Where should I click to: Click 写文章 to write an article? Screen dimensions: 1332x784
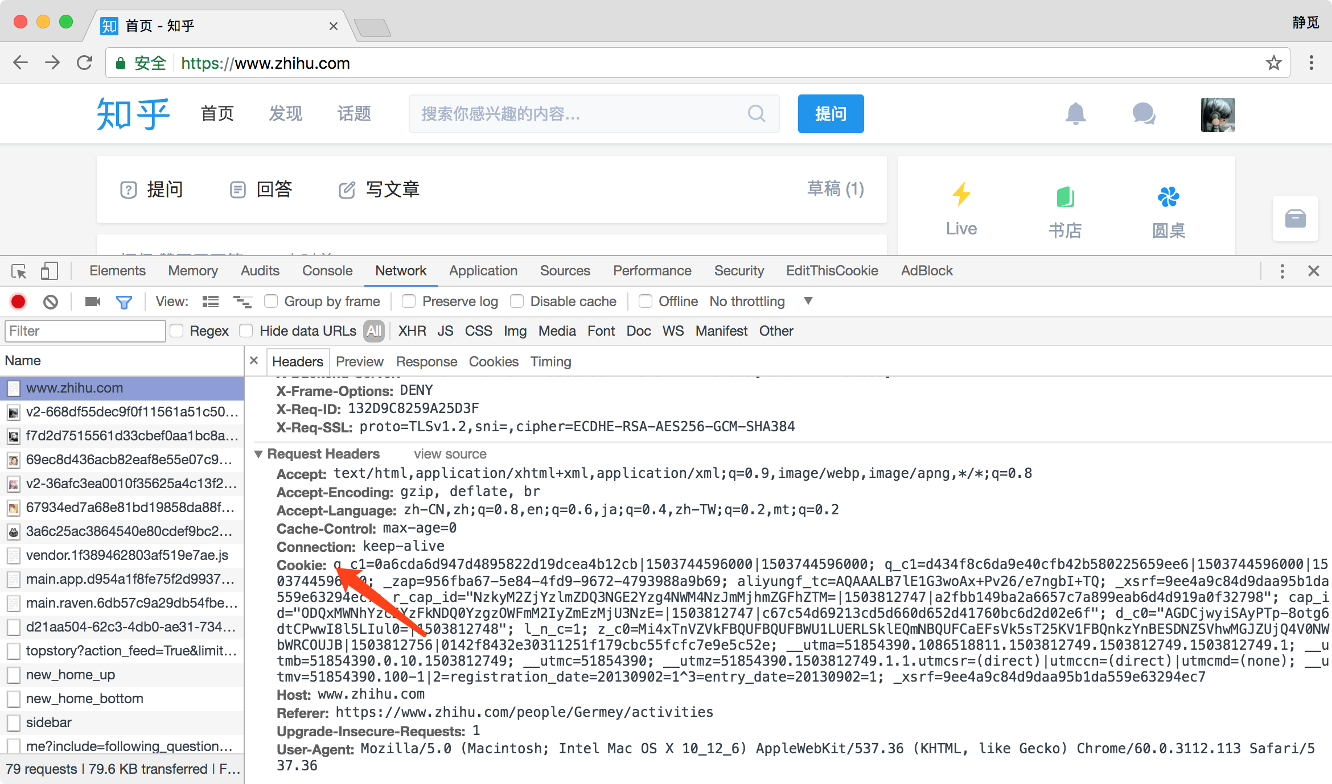pyautogui.click(x=379, y=189)
